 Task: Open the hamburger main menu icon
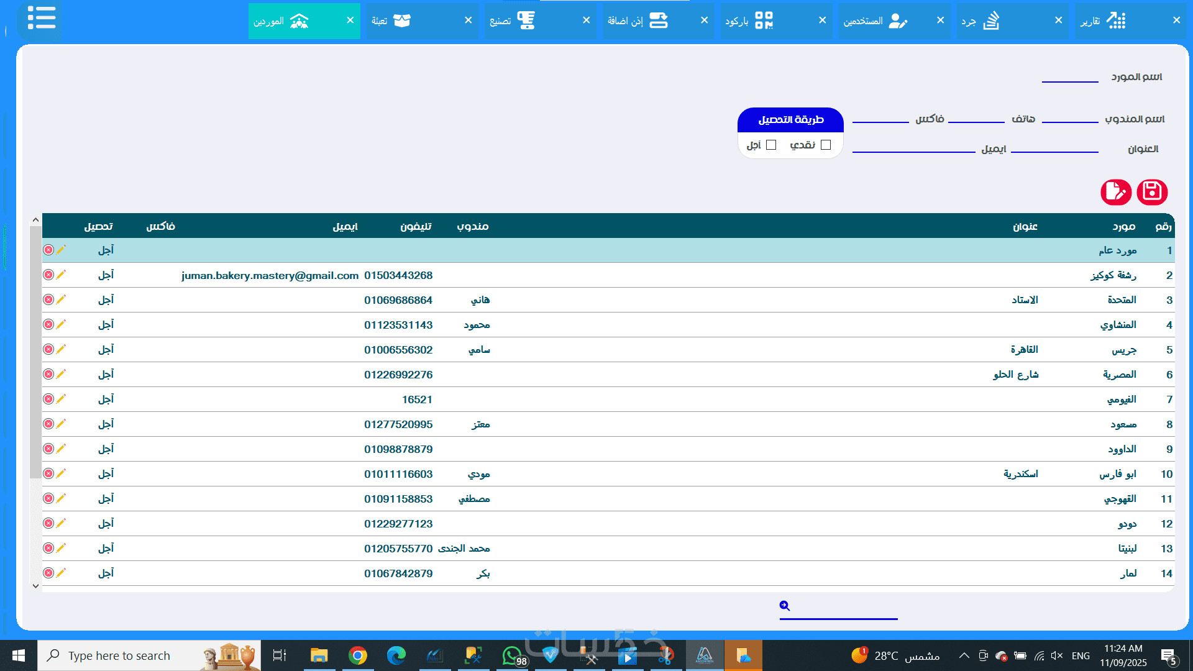[42, 18]
